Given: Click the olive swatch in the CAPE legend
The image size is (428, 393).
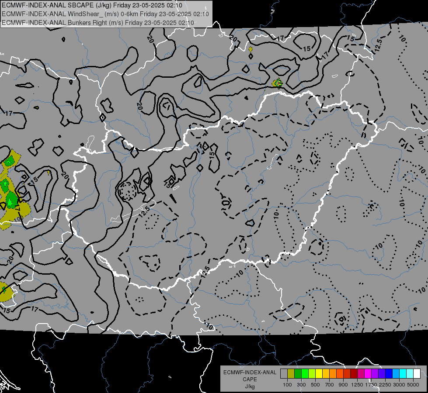Looking at the screenshot, I should (291, 374).
